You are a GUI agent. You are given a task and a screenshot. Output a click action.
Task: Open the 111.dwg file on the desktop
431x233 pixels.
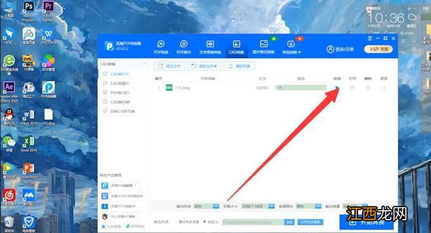point(48,117)
